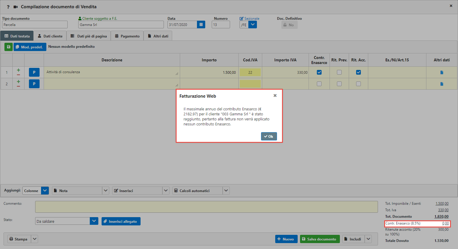
Task: Enable Contr. Enasarco checkbox on row 2
Action: (x=319, y=84)
